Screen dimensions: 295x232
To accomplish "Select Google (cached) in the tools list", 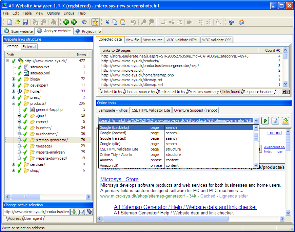I will [113, 133].
